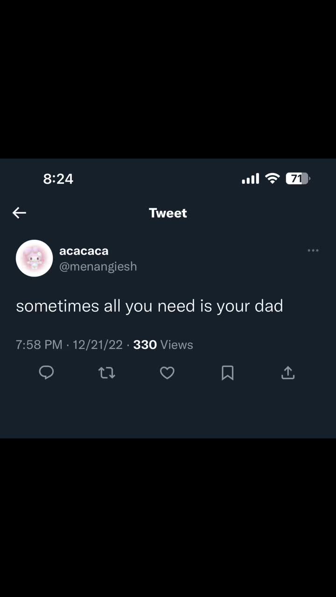336x597 pixels.
Task: Tap the Views label
Action: coord(176,345)
